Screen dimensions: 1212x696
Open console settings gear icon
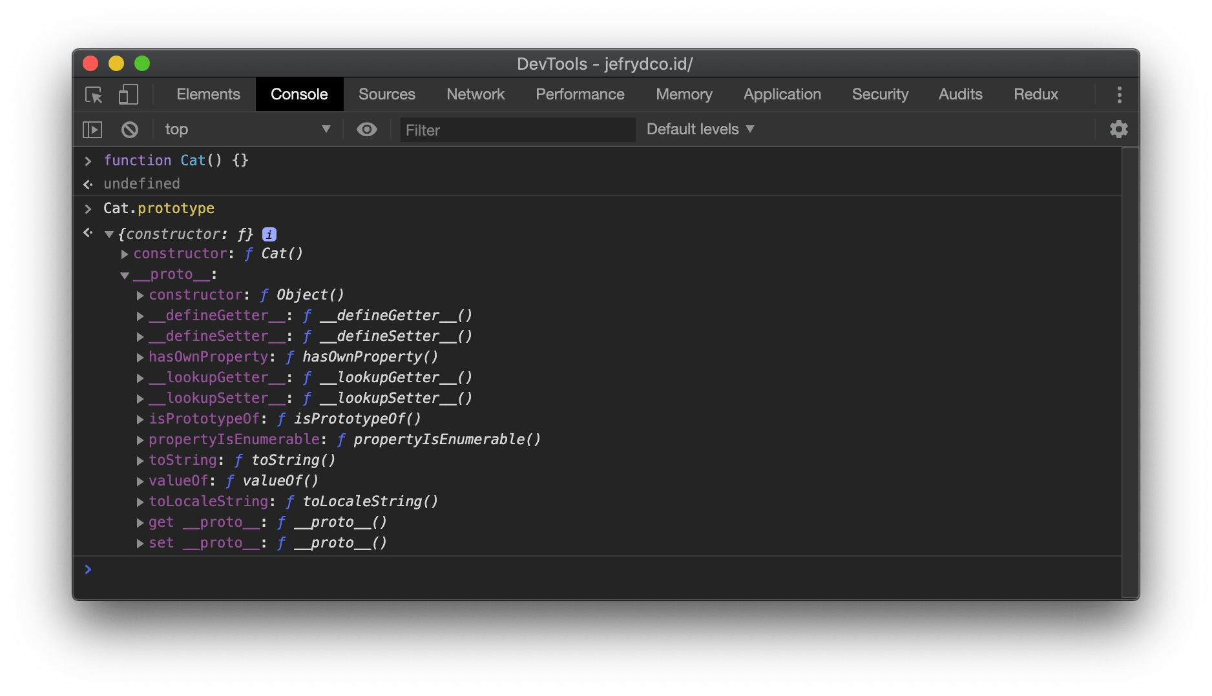tap(1118, 129)
